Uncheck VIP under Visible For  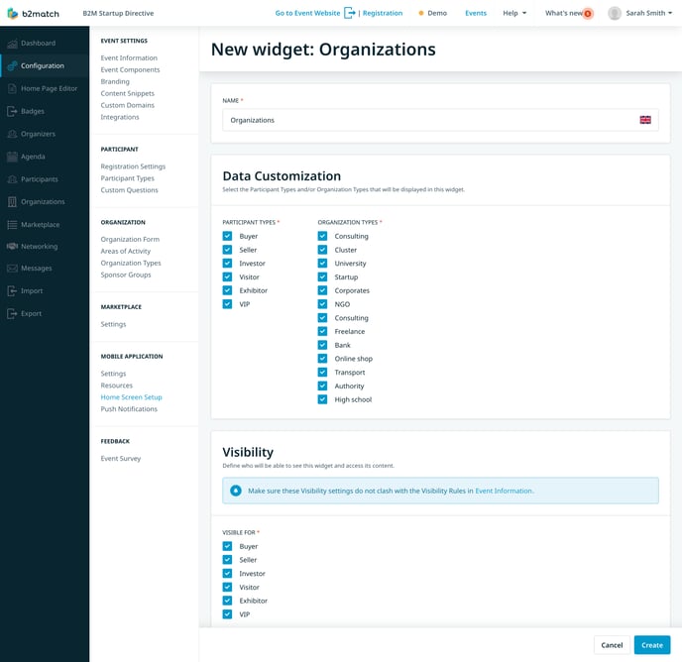(x=227, y=614)
